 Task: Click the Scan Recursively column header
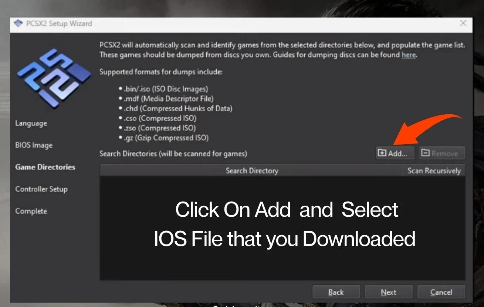434,171
